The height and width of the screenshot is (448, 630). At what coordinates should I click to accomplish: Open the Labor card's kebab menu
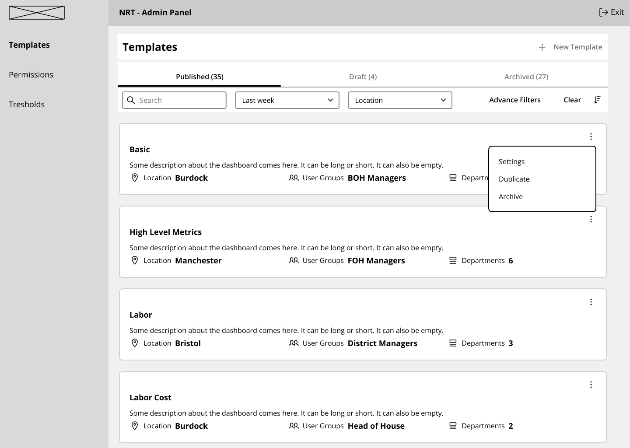point(591,302)
